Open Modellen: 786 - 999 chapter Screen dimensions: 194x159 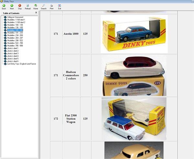pyautogui.click(x=15, y=46)
